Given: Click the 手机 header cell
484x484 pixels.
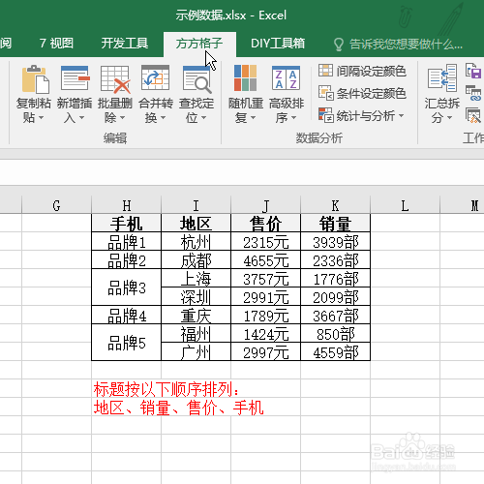Looking at the screenshot, I should coord(126,223).
